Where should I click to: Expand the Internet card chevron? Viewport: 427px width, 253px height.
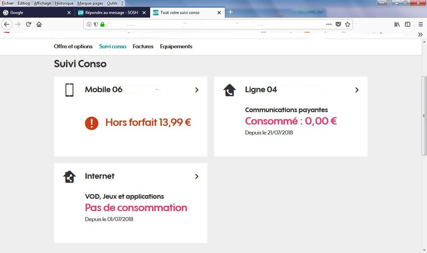pyautogui.click(x=197, y=176)
